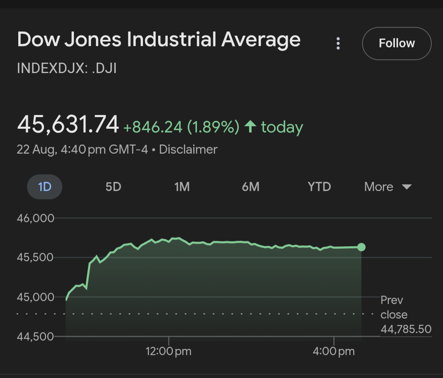Viewport: 443px width, 378px height.
Task: Select the 1D time range tab
Action: (x=44, y=187)
